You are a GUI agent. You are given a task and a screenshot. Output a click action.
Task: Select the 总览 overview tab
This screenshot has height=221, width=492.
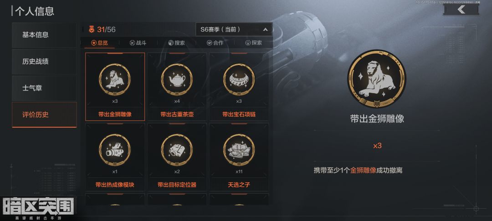pos(99,43)
